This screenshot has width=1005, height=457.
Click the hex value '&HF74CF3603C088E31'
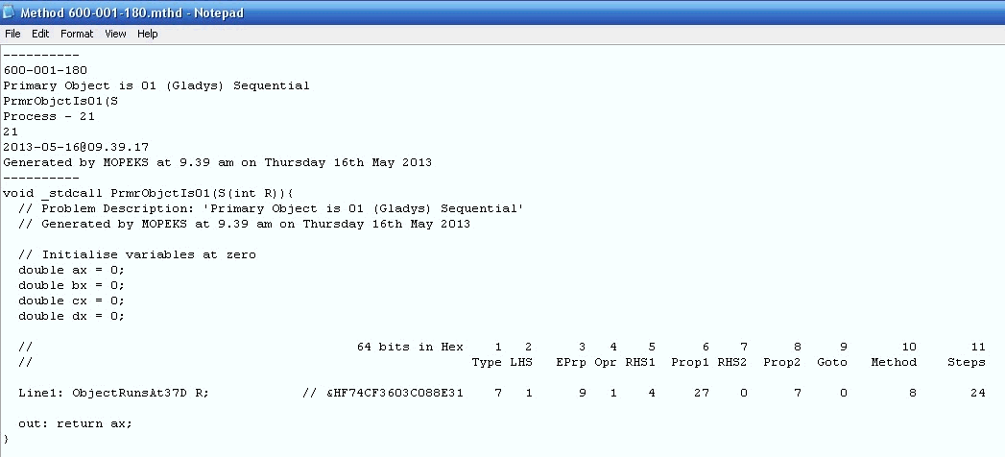[x=395, y=393]
